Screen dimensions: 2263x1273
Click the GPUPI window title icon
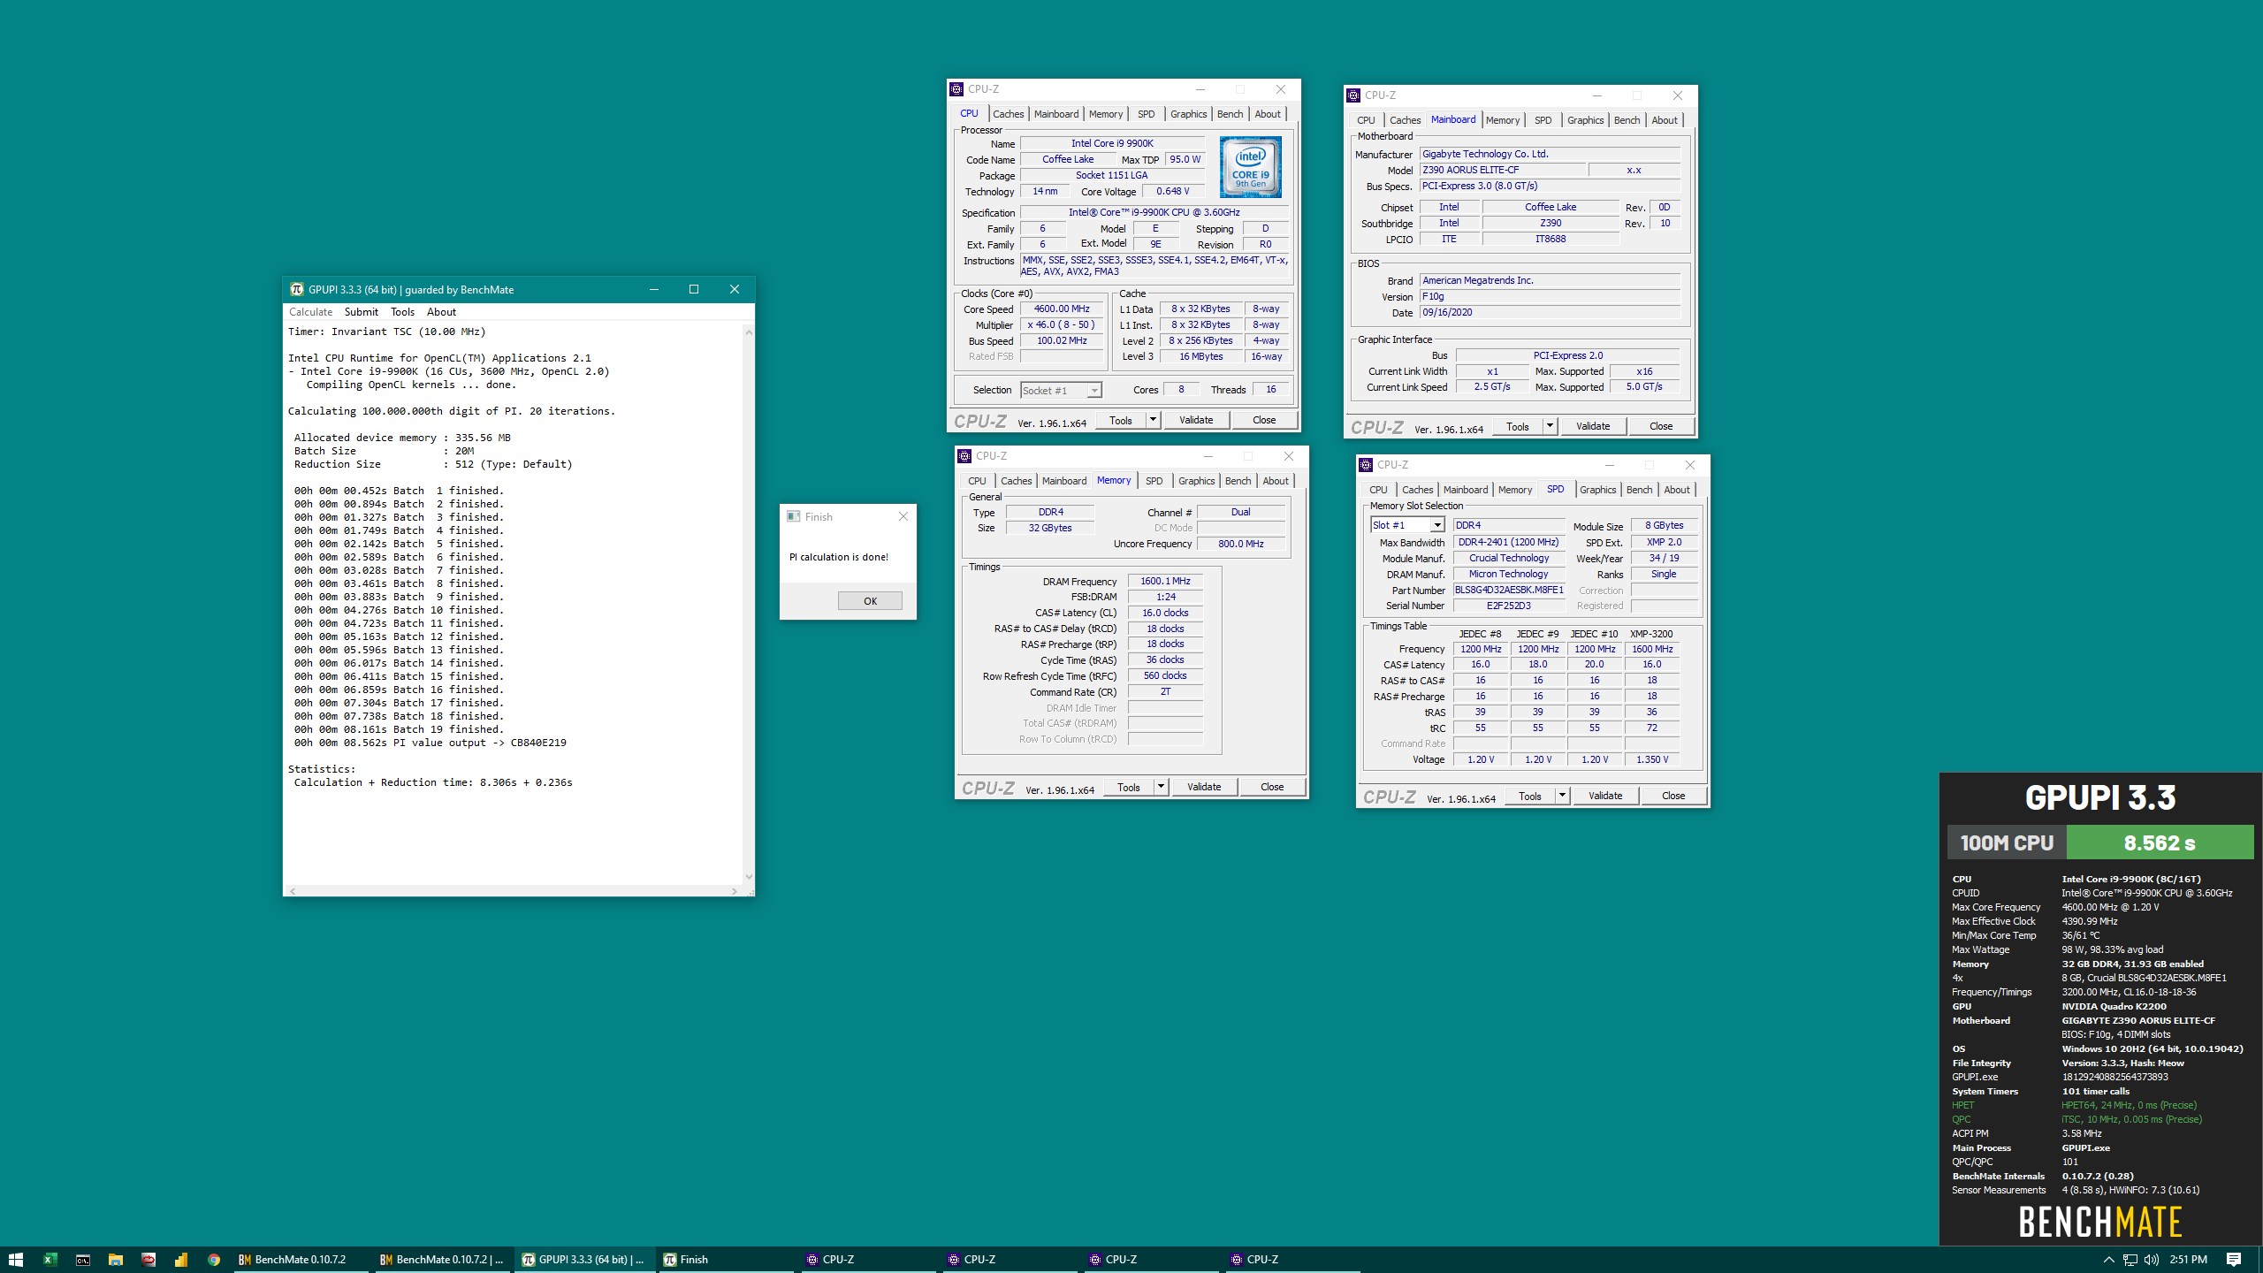pyautogui.click(x=297, y=289)
